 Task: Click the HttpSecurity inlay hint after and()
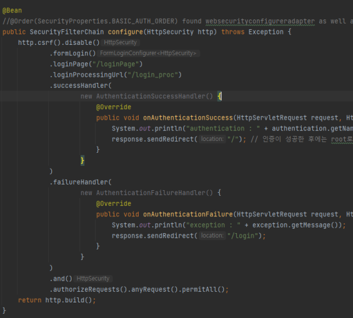[x=93, y=279]
